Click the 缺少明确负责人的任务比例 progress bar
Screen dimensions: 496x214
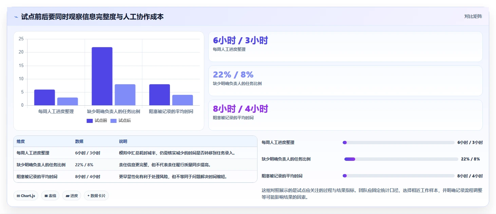pyautogui.click(x=401, y=159)
